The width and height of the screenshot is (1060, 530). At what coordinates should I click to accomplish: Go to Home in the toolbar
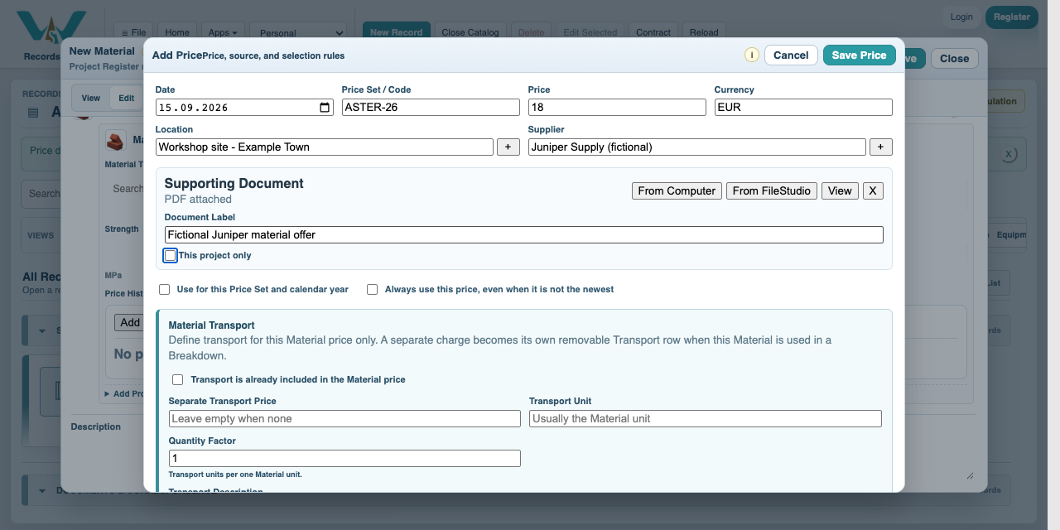click(x=176, y=33)
